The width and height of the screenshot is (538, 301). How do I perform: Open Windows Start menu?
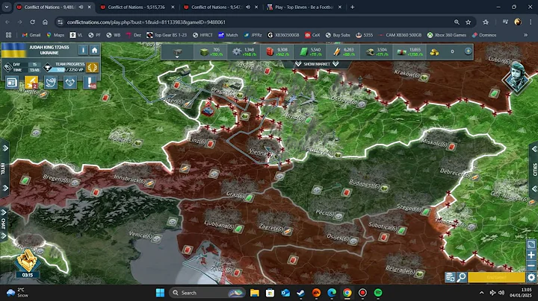pos(160,293)
